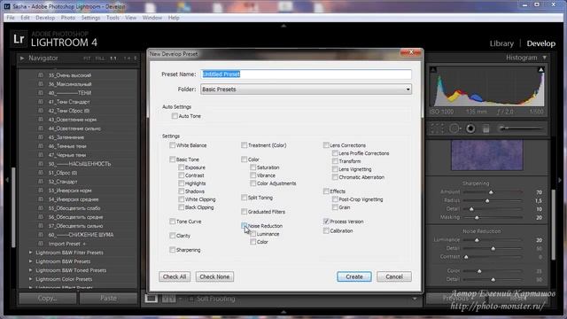Tick the Post-Crop Vignetting checkbox
567x319 pixels.
[x=335, y=199]
